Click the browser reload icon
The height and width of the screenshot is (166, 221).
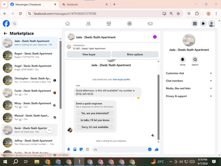[x=20, y=14]
